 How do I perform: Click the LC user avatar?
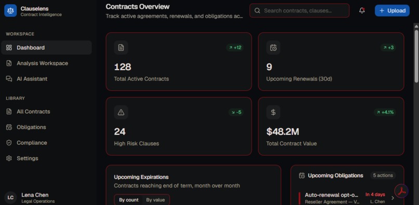[10, 198]
